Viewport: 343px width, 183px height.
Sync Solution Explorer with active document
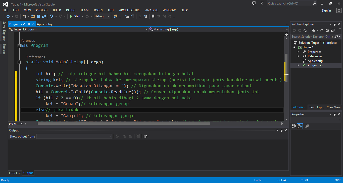tap(322, 30)
